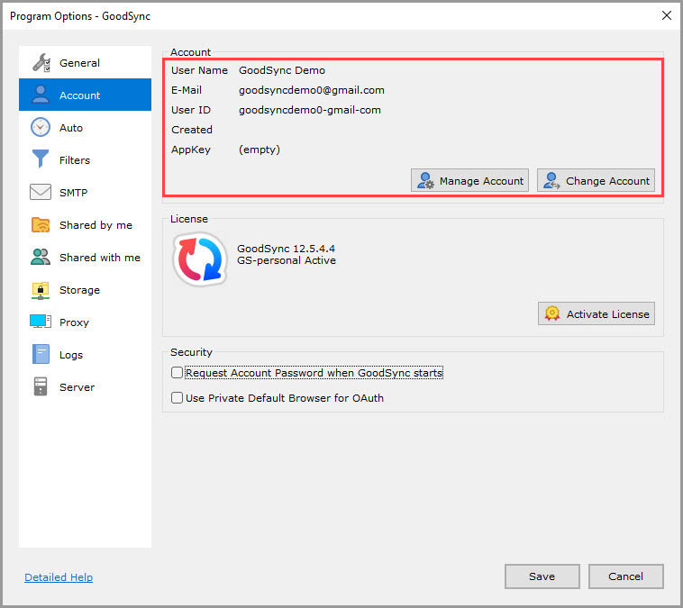Screen dimensions: 683x608
Task: Click the Created label
Action: [x=192, y=130]
